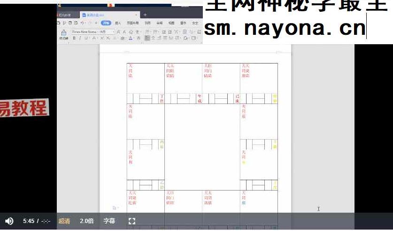Click the subscript icon
This screenshot has width=393, height=231.
108,38
